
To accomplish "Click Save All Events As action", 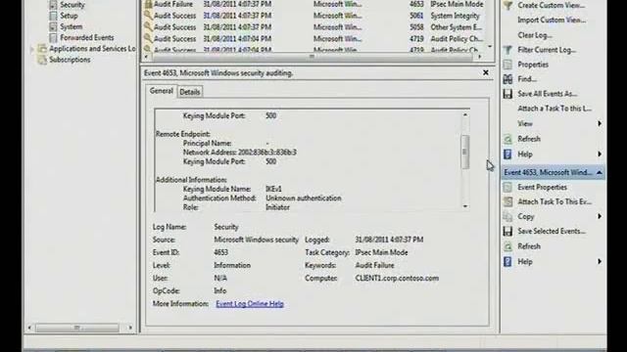I will [x=547, y=94].
